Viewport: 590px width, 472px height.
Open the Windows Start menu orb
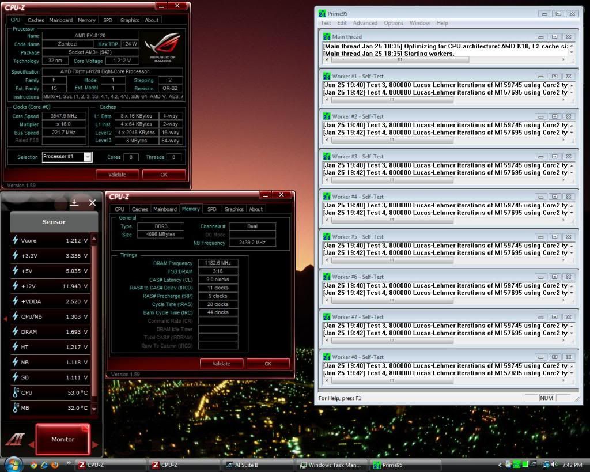[x=13, y=464]
